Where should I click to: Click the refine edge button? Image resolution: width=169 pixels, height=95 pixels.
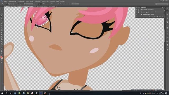[75, 4]
